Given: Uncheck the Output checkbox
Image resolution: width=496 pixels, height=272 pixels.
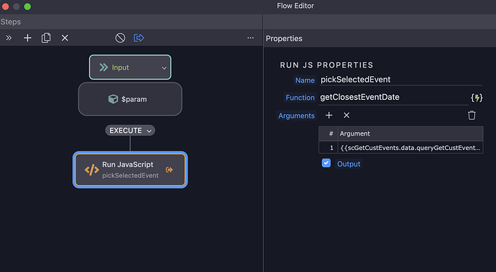Looking at the screenshot, I should coord(326,163).
